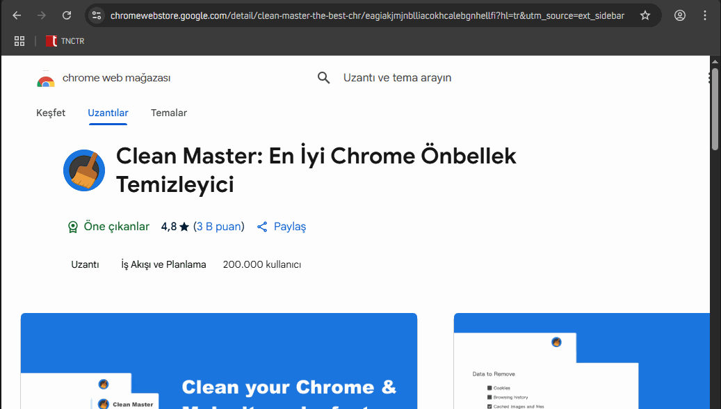Click the Öne çıkanlar featured badge
The image size is (721, 409).
point(108,226)
